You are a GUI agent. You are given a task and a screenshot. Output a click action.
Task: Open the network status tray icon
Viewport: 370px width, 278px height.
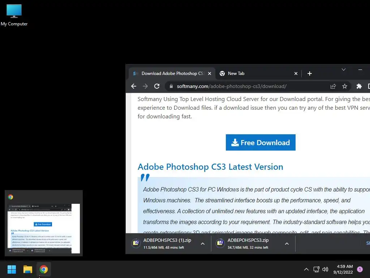(x=316, y=269)
